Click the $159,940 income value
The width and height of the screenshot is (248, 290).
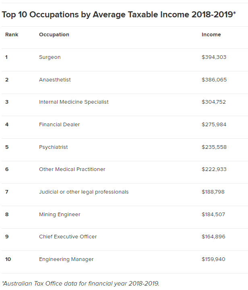point(213,259)
